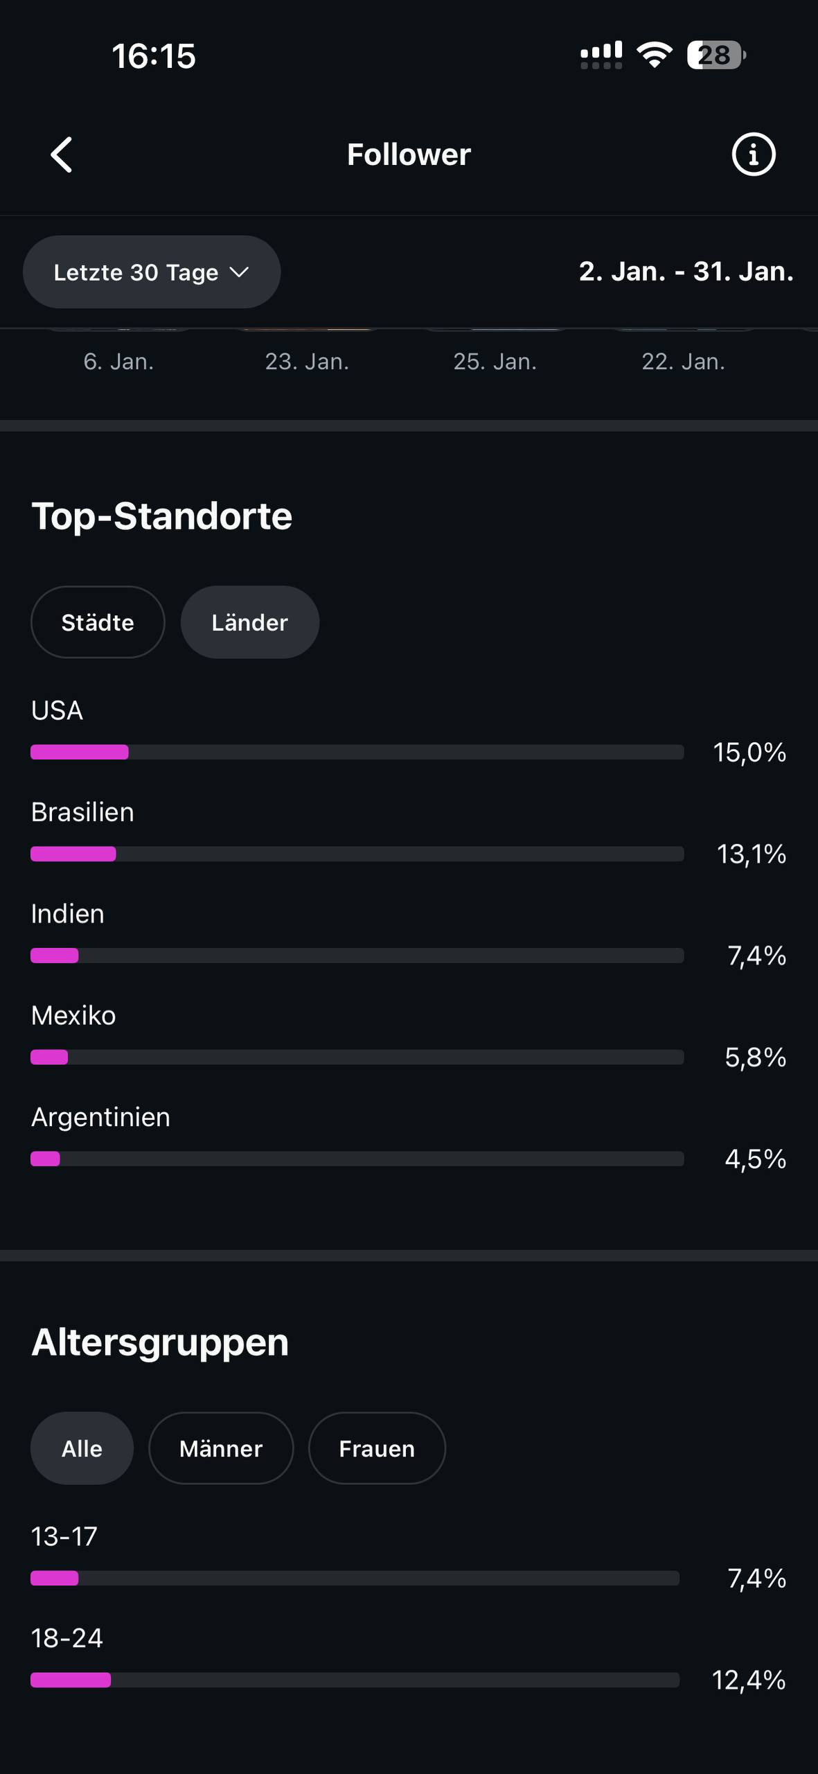The height and width of the screenshot is (1774, 818).
Task: Open the info icon in header
Action: 753,154
